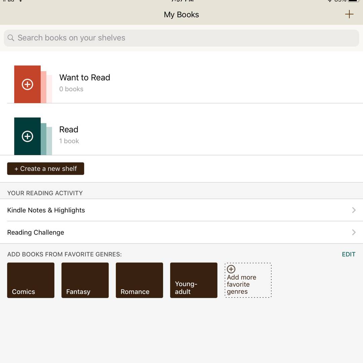
Task: Select the Comics genre tile
Action: pyautogui.click(x=31, y=280)
